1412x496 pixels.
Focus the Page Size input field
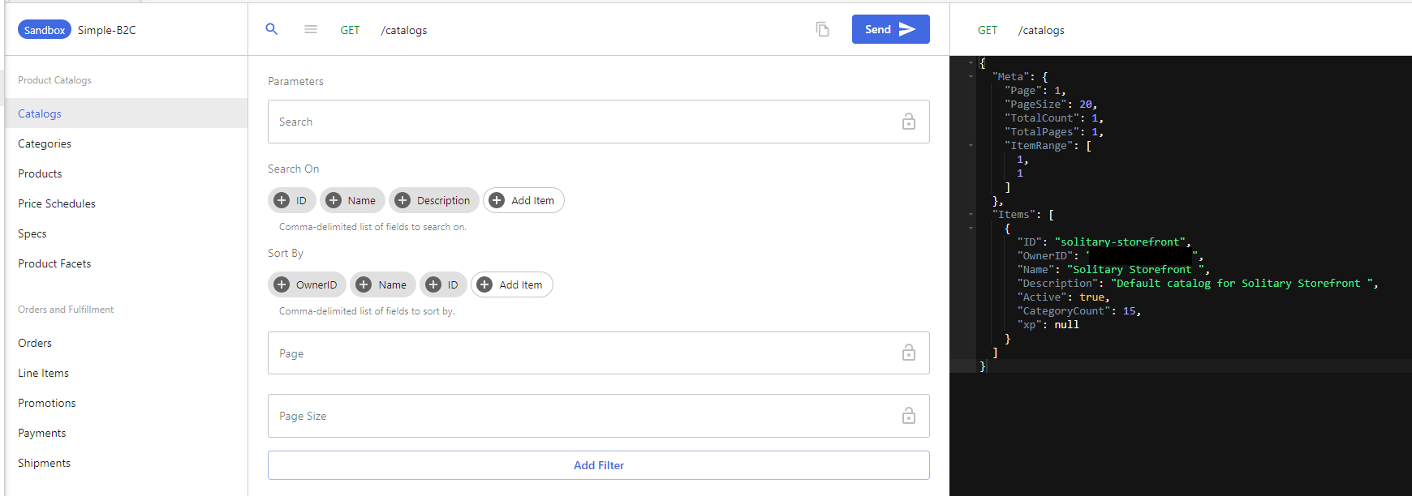point(584,416)
